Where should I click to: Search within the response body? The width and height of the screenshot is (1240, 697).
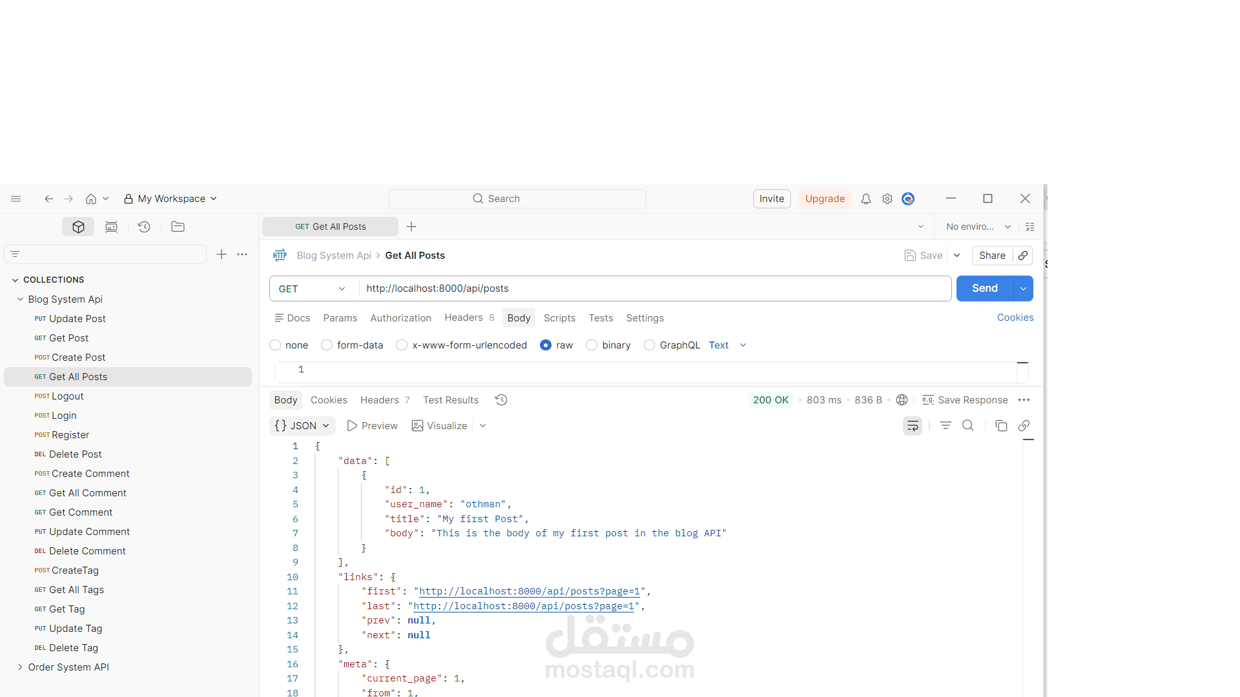pyautogui.click(x=967, y=426)
